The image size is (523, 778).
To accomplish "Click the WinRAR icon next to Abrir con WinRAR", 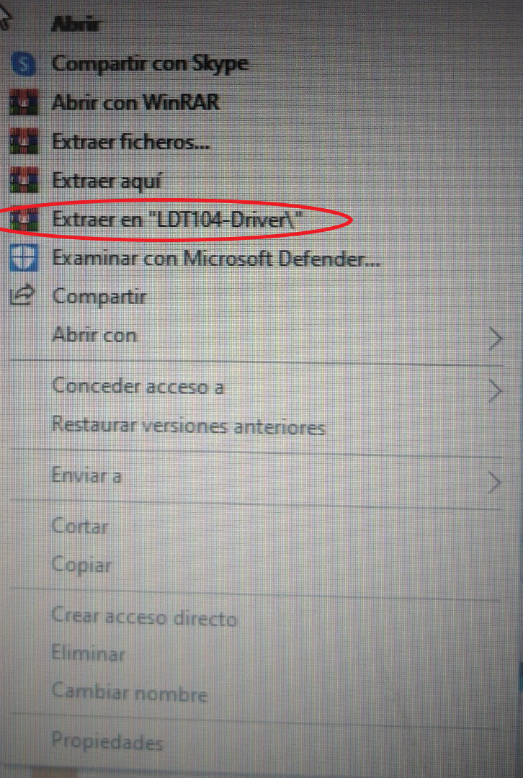I will pos(23,103).
